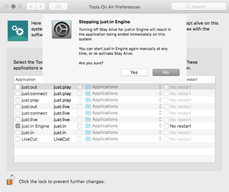This screenshot has width=229, height=192.
Task: Click the folder icon in the just:in Engine row
Action: point(88,126)
